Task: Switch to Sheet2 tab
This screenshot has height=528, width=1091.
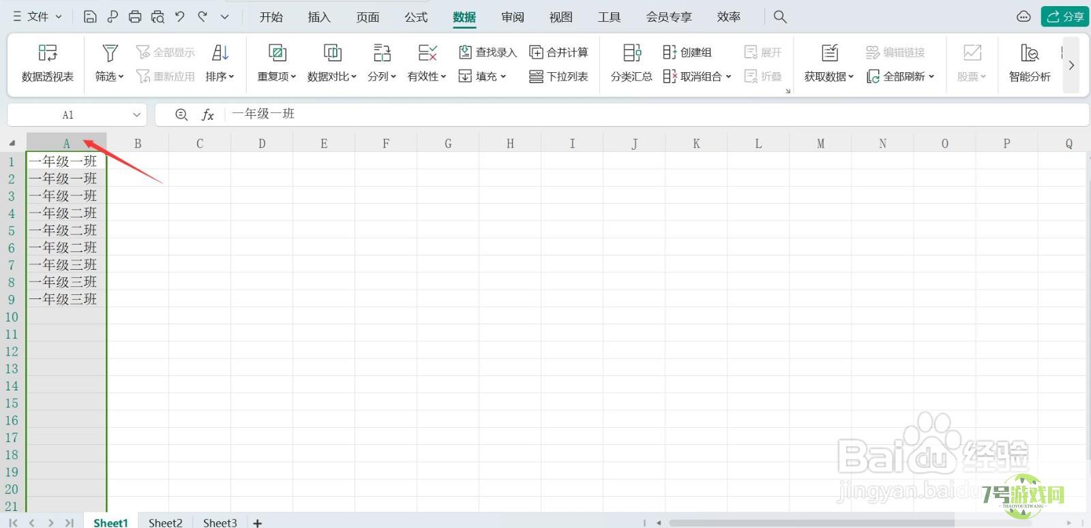Action: (166, 523)
